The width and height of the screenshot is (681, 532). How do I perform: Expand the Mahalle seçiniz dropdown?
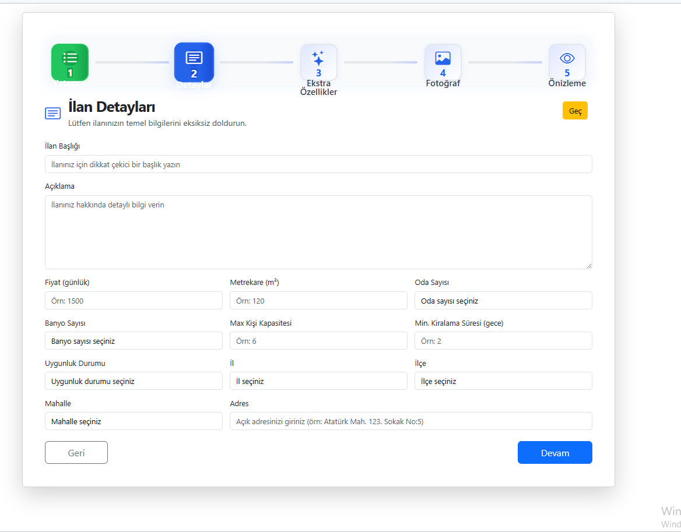click(134, 421)
